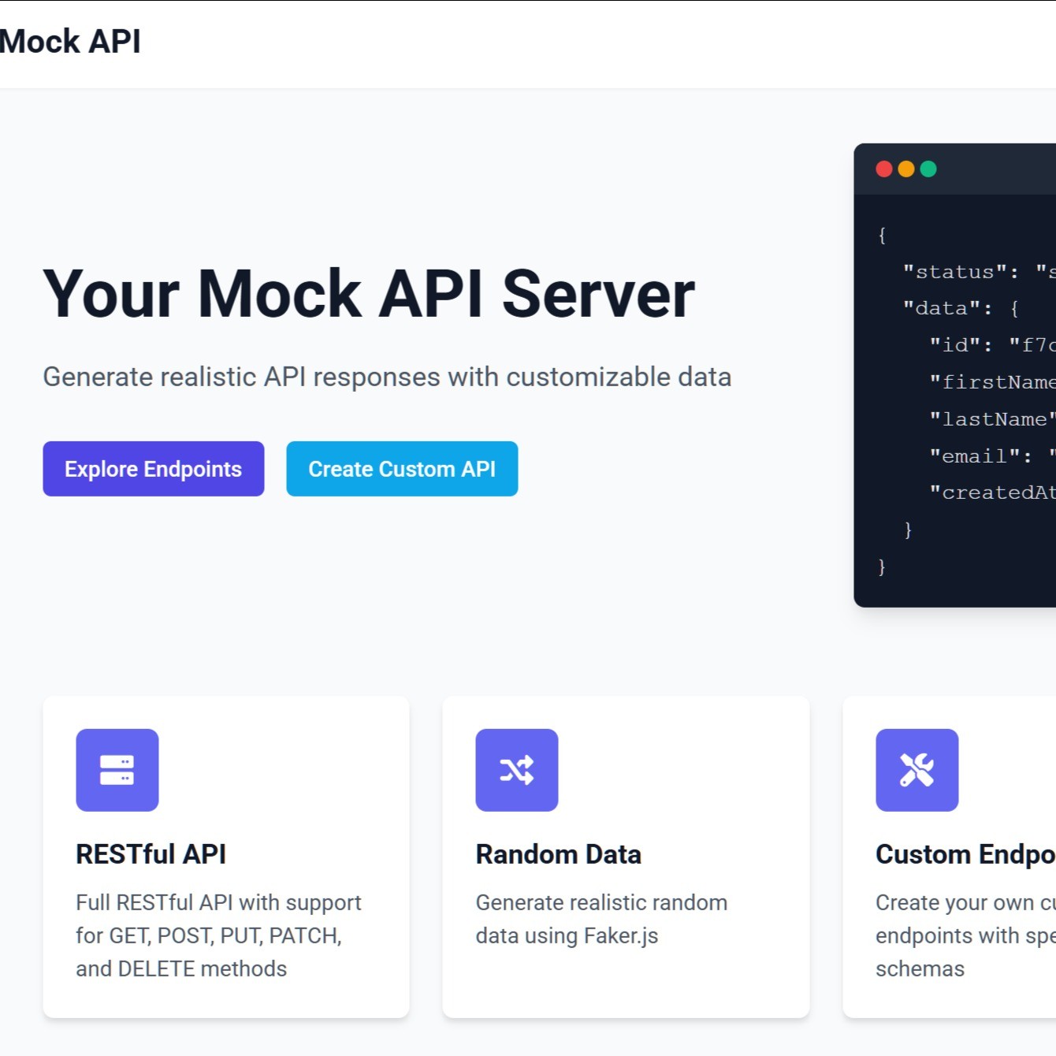
Task: Select the "createdAt" line in code sample
Action: [992, 493]
